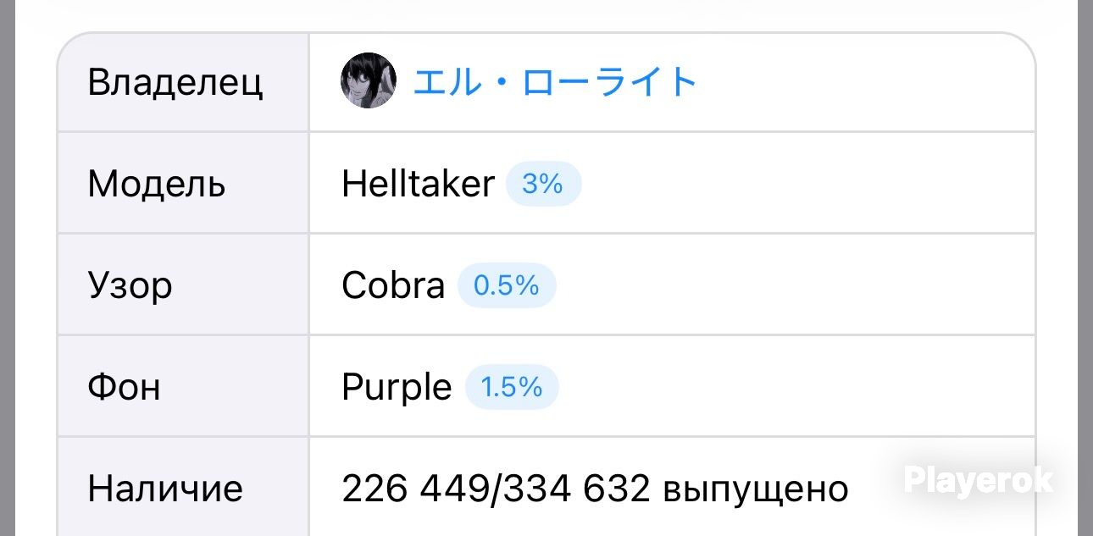Screen dimensions: 1093x536
Task: Tap the 0.5% rarity badge next to Cobra
Action: [507, 285]
